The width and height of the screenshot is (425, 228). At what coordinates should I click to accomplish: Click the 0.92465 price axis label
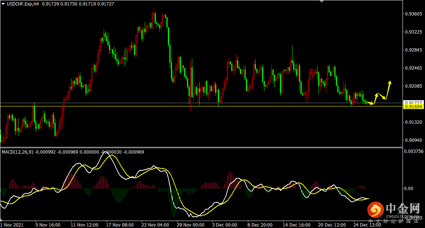414,68
